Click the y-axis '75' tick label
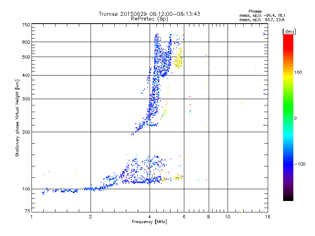 tap(28, 211)
